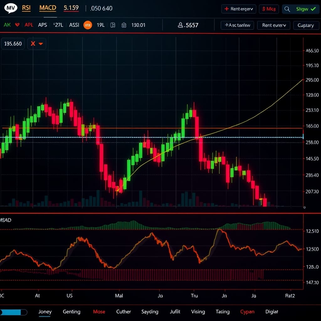This screenshot has height=321, width=321.
Task: Click the MV speech-bubble logo
Action: coord(11,8)
